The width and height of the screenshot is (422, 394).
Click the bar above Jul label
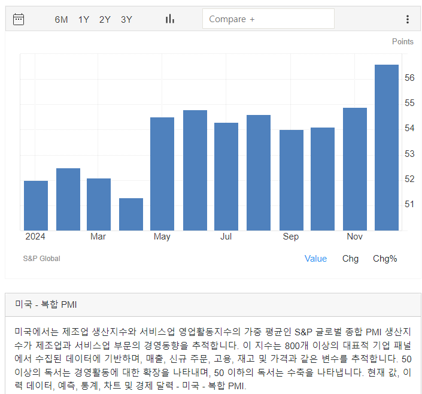[x=226, y=177]
